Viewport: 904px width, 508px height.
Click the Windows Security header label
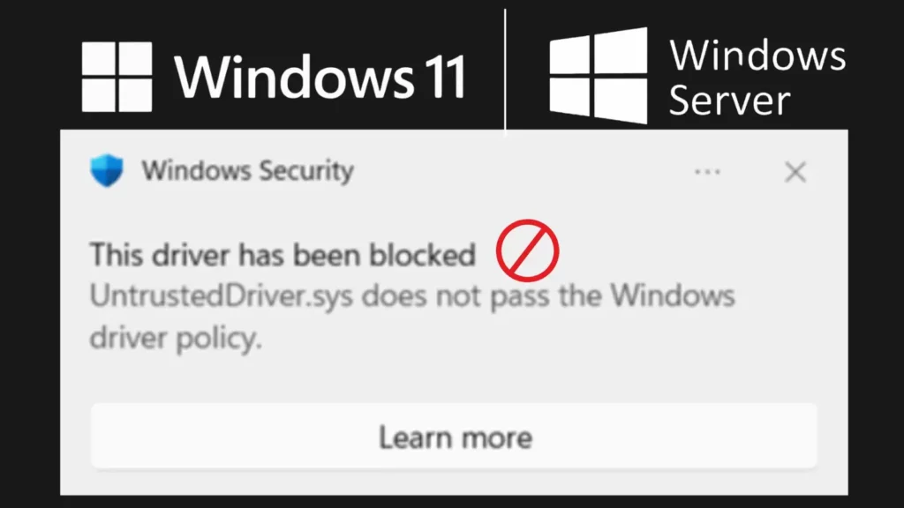249,171
